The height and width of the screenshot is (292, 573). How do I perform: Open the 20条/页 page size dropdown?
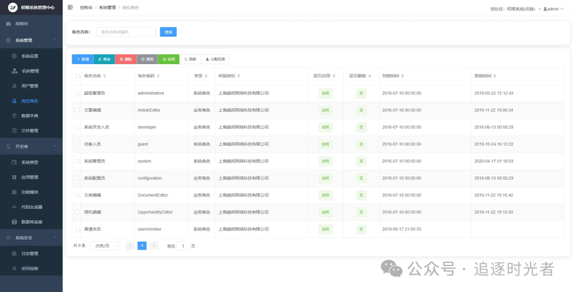105,246
